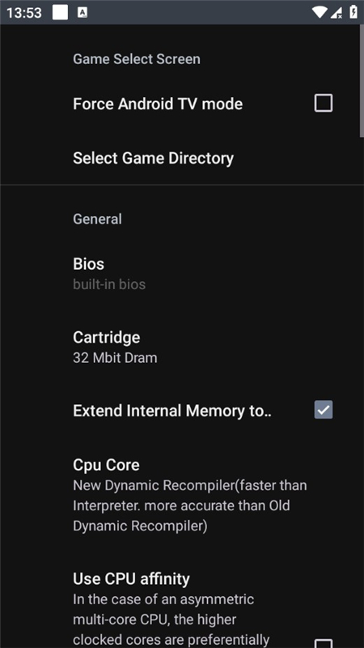Screen dimensions: 364x648
Task: Toggle the Use CPU affinity checkbox
Action: (323, 643)
